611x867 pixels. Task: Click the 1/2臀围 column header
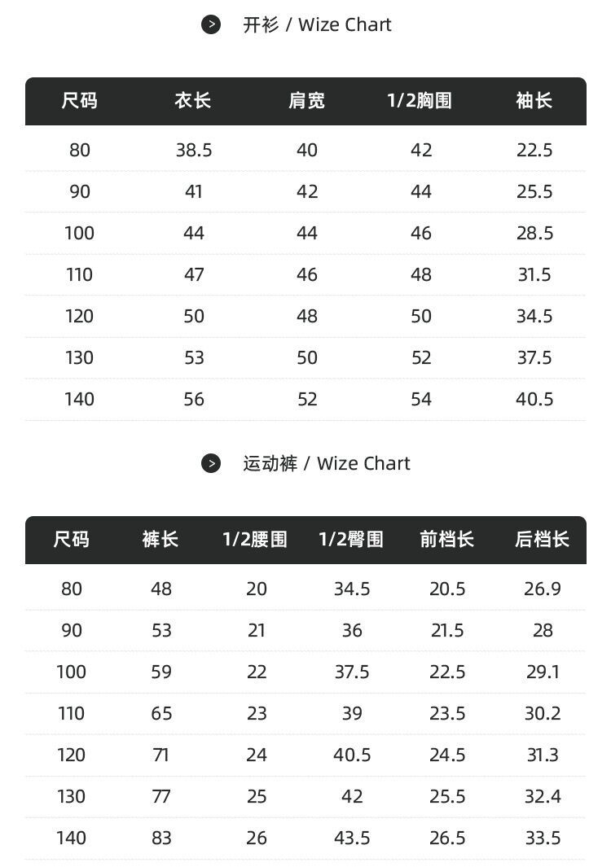(x=351, y=540)
